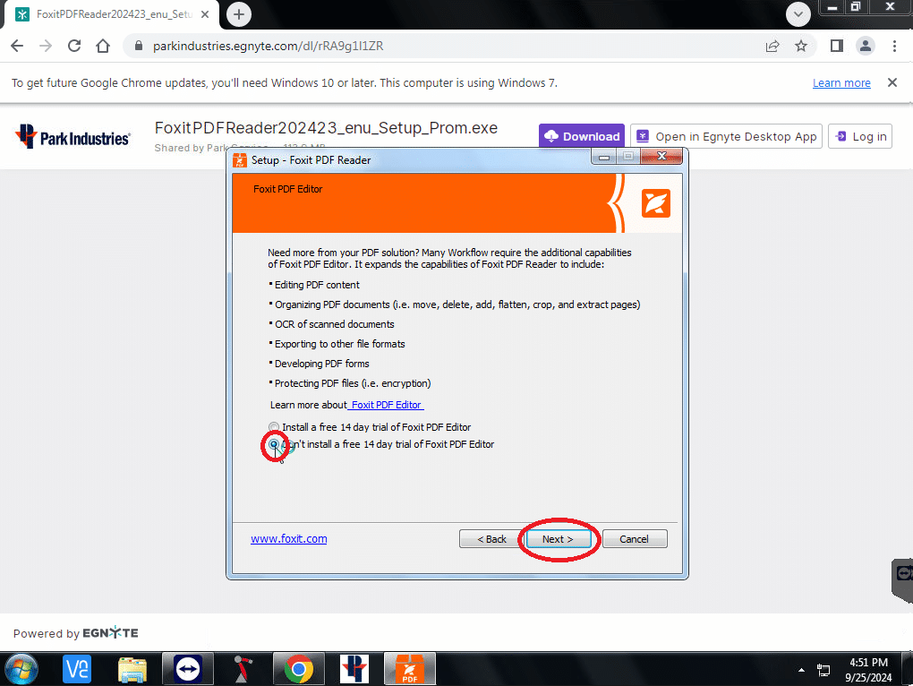Viewport: 913px width, 686px height.
Task: Open the share page icon in address bar
Action: (x=772, y=46)
